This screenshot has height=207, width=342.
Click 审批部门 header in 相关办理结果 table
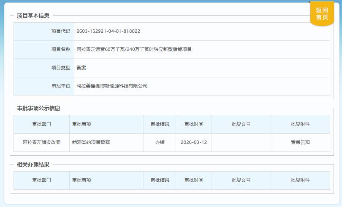pos(41,180)
